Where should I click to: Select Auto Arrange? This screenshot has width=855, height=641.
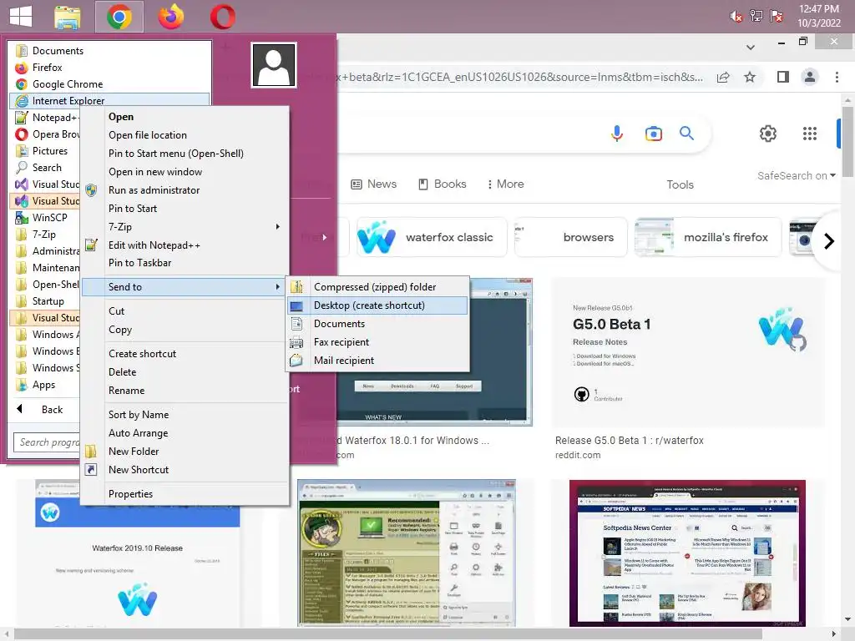(138, 433)
